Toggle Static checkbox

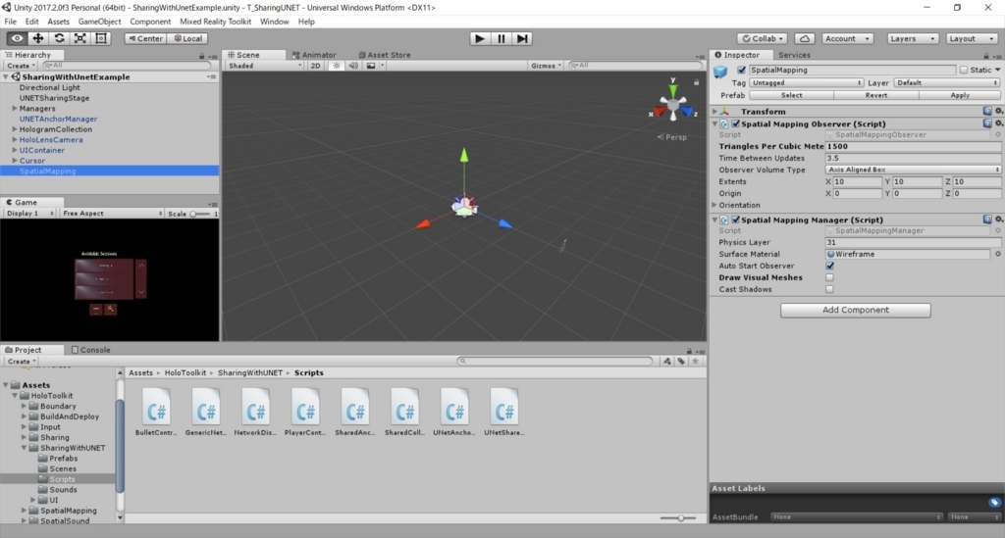pyautogui.click(x=964, y=70)
